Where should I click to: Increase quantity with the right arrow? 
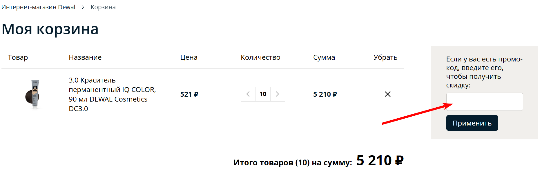coord(278,94)
